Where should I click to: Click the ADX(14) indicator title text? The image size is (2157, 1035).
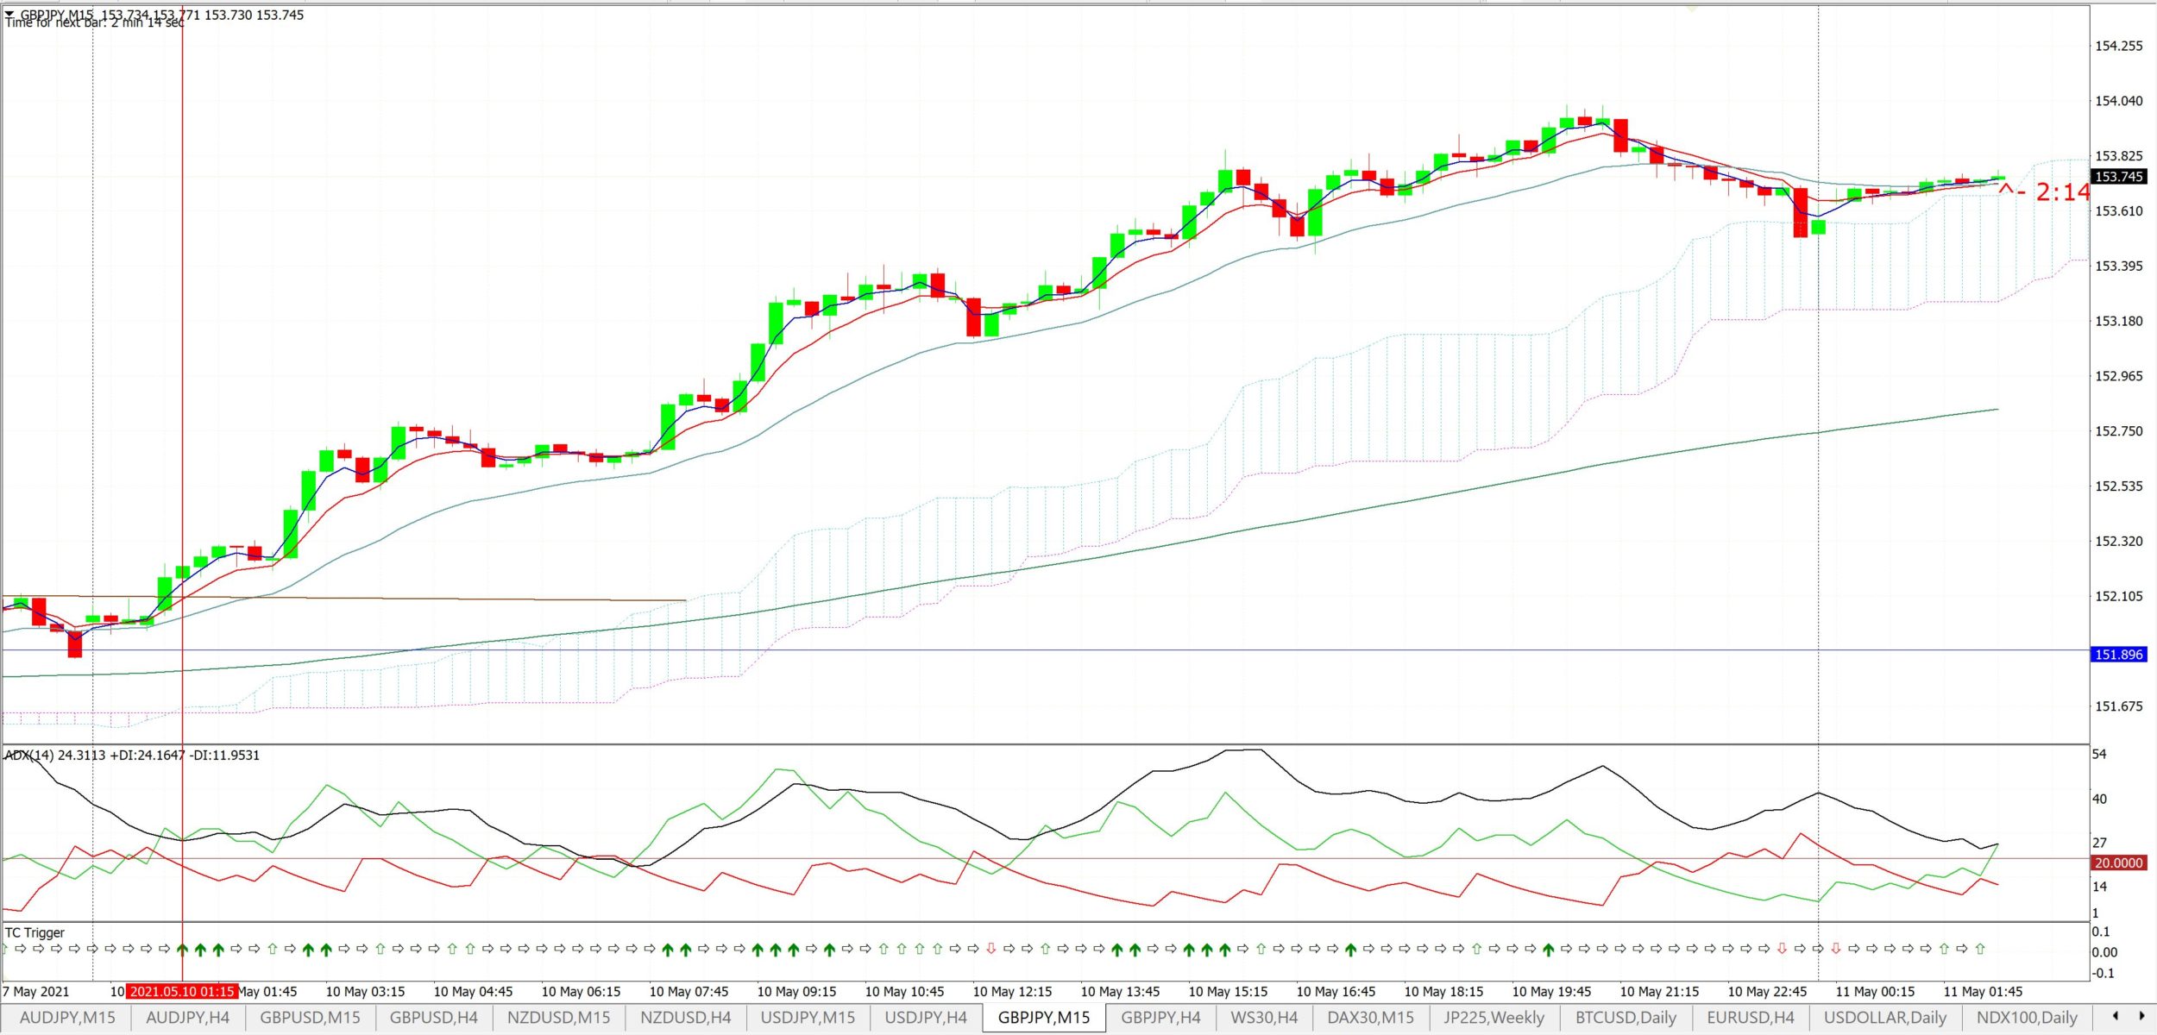tap(132, 756)
